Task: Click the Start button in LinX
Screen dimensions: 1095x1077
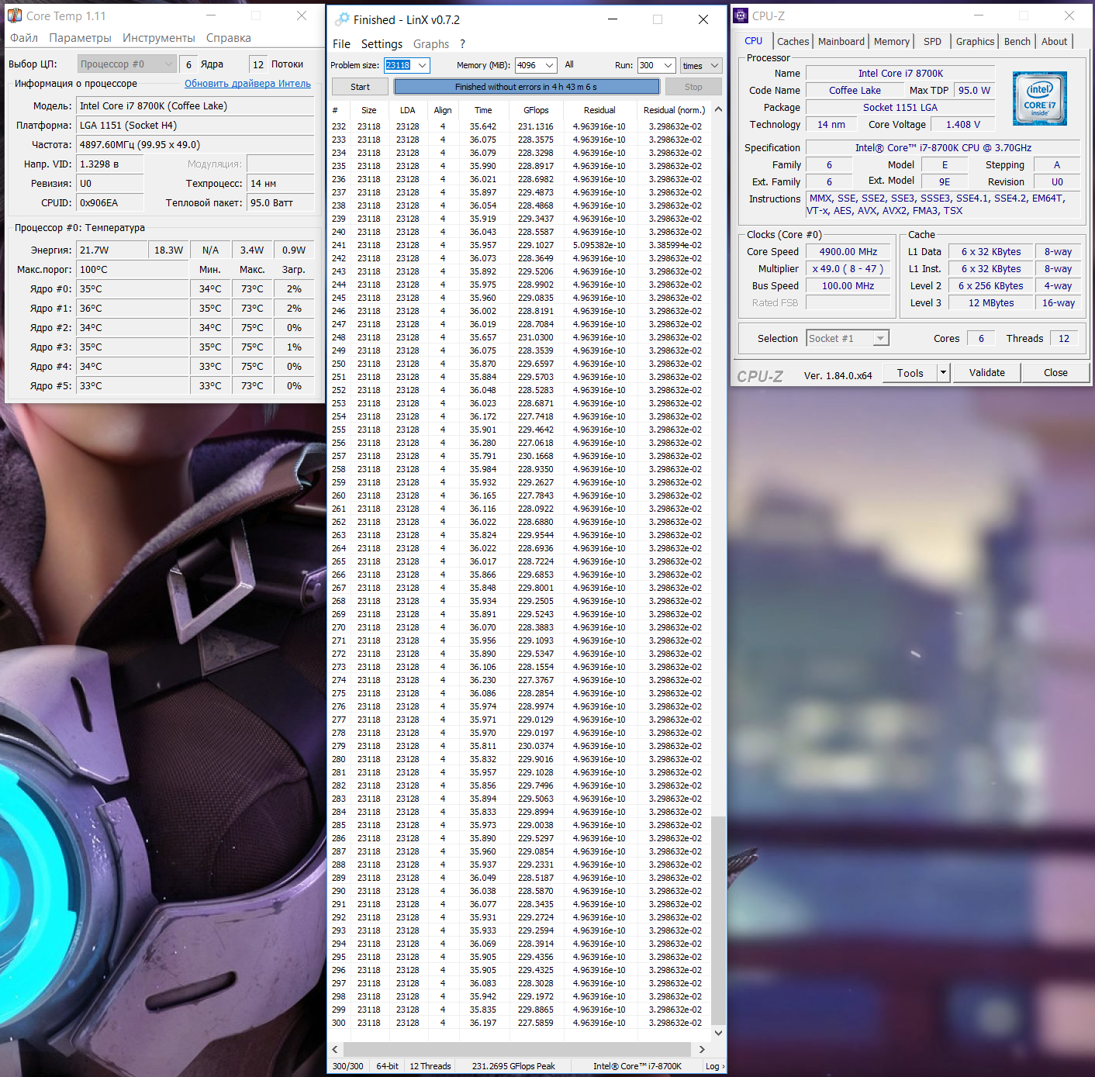Action: [x=360, y=87]
